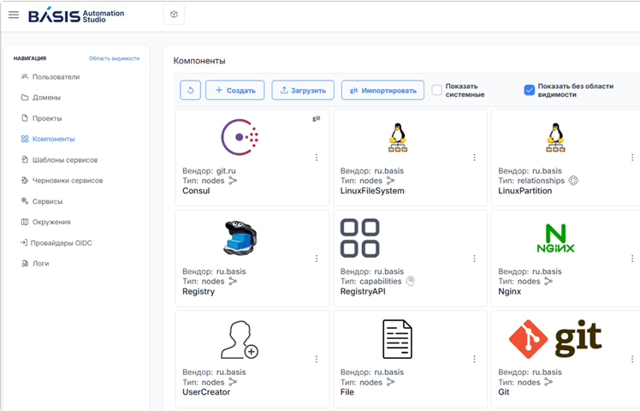The width and height of the screenshot is (640, 411).
Task: Click the Компоненты page heading
Action: (x=199, y=61)
